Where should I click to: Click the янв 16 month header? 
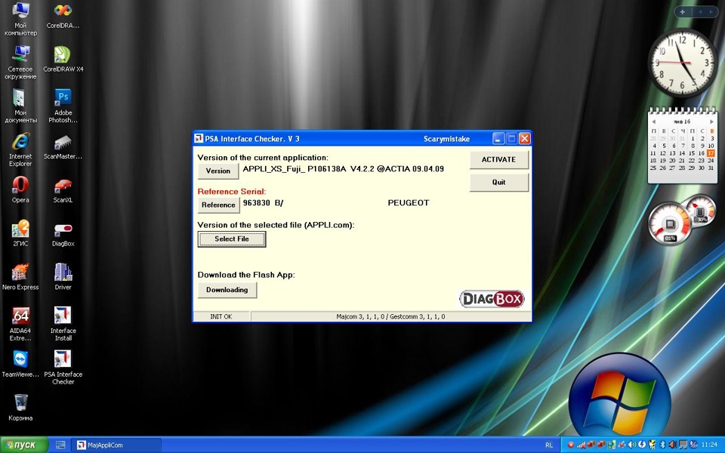coord(682,122)
